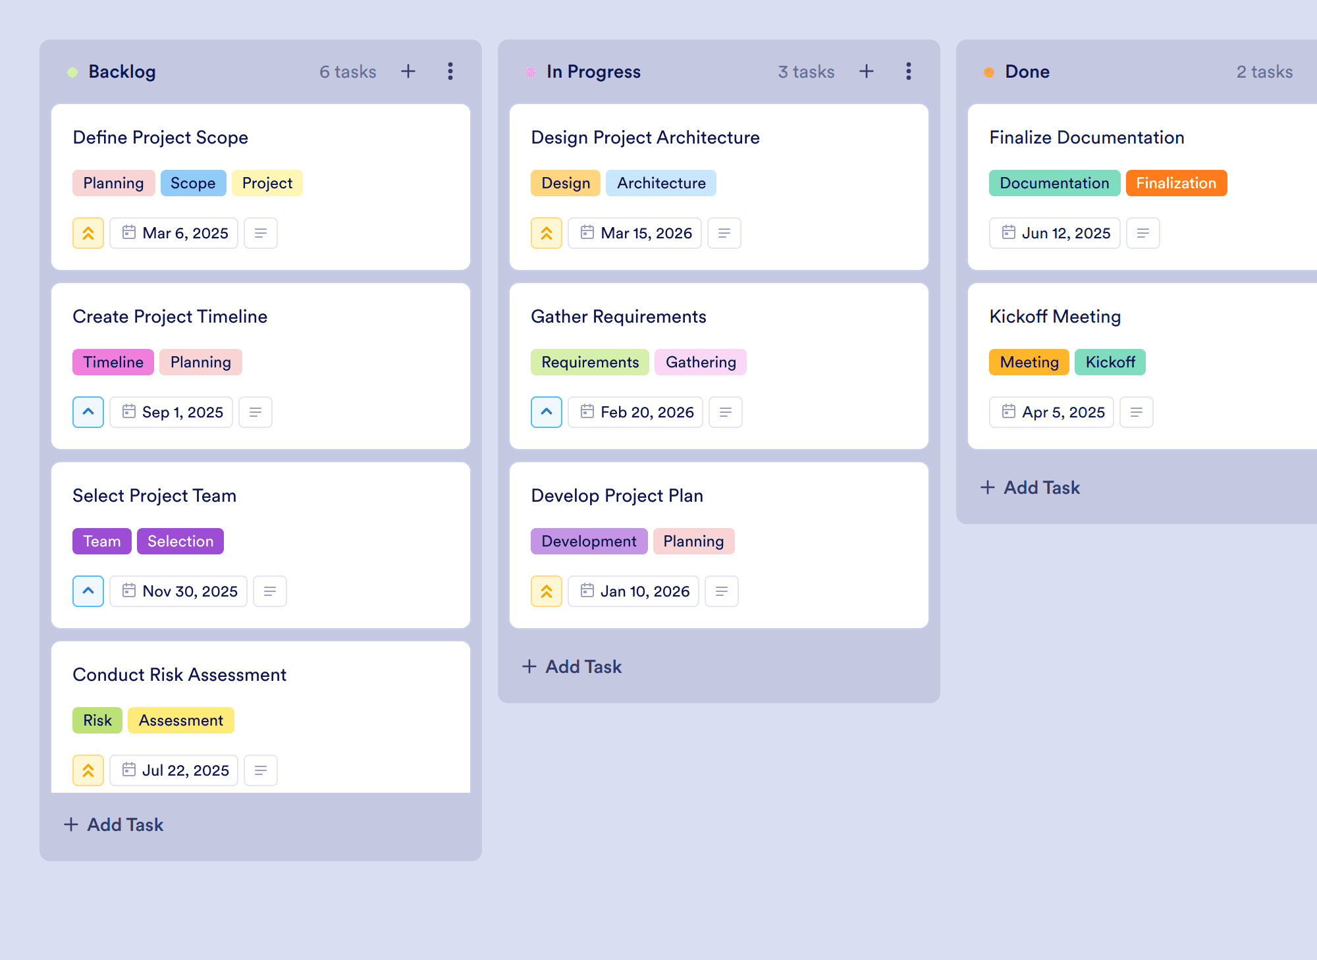
Task: Click the In Progress column title
Action: pyautogui.click(x=593, y=72)
